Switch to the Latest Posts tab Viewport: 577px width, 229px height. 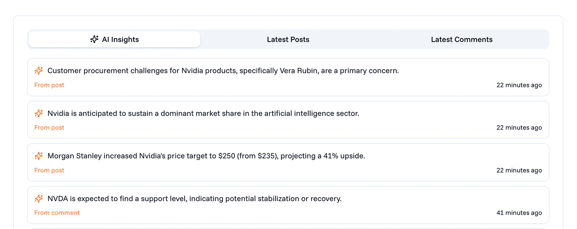288,39
